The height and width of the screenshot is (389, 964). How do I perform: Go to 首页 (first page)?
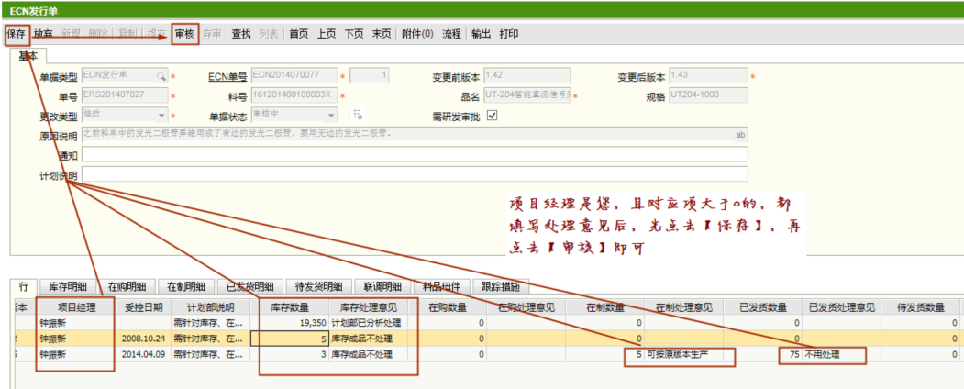coord(298,34)
